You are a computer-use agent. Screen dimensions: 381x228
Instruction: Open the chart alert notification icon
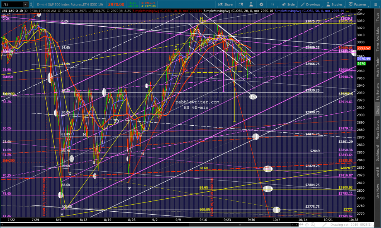241,4
